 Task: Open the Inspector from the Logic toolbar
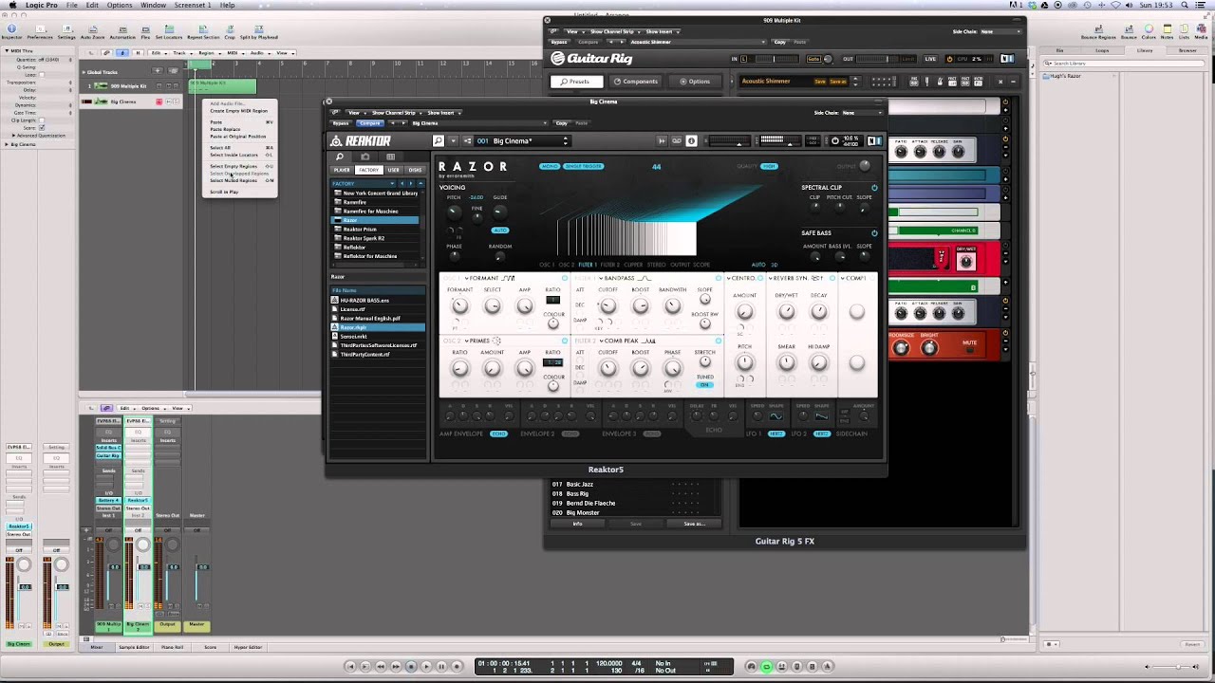click(x=11, y=29)
